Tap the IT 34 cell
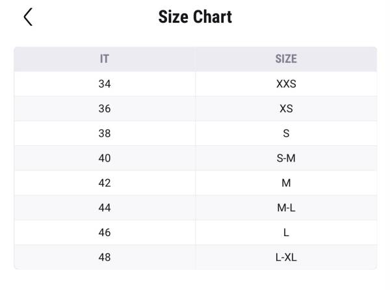The image size is (390, 290). (105, 84)
